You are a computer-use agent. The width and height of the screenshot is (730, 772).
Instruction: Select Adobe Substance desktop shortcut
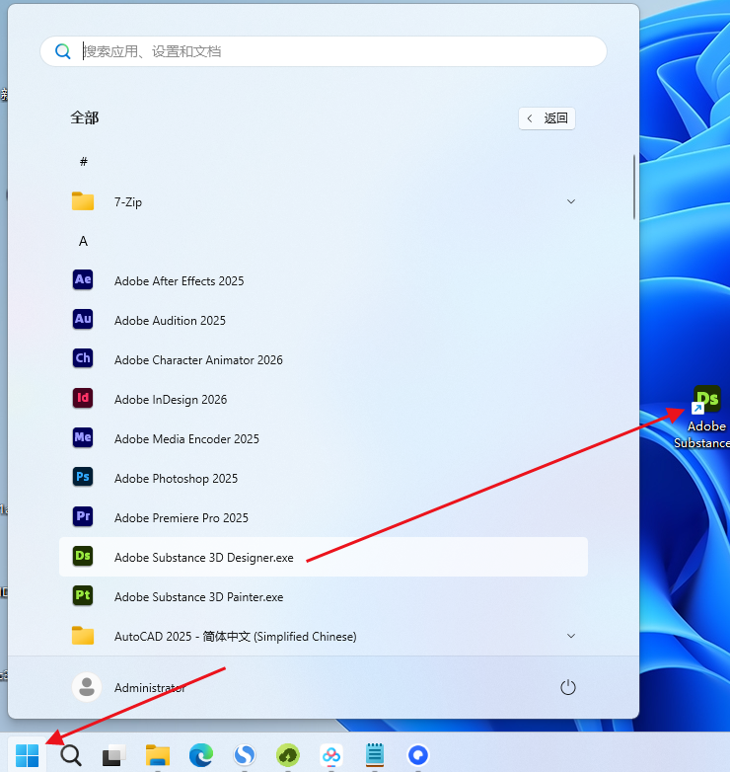click(705, 417)
